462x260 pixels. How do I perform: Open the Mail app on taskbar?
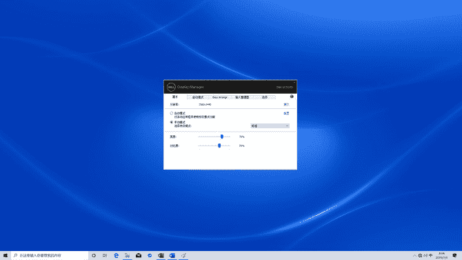pyautogui.click(x=139, y=256)
